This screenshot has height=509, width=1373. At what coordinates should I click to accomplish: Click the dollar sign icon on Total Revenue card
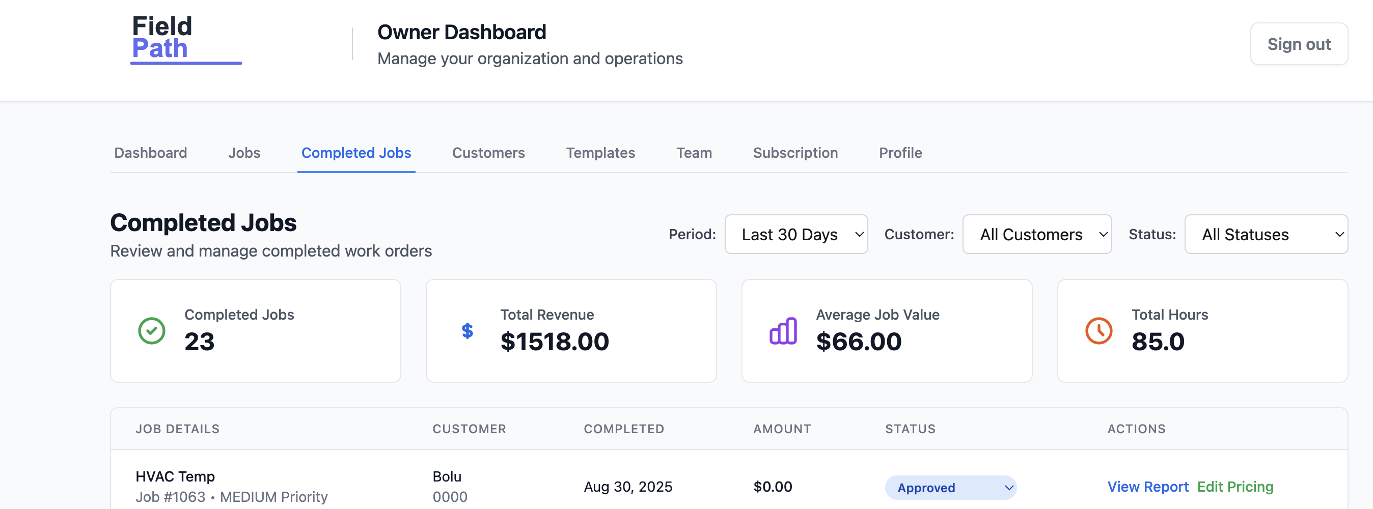467,330
